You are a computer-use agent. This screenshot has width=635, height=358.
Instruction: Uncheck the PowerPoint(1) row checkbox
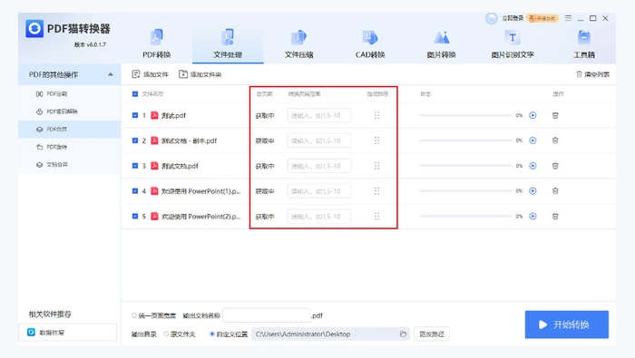click(135, 191)
